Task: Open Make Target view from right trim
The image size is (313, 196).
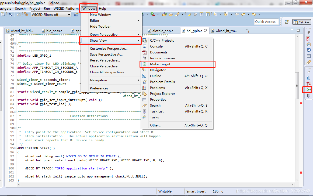Action: (309, 90)
